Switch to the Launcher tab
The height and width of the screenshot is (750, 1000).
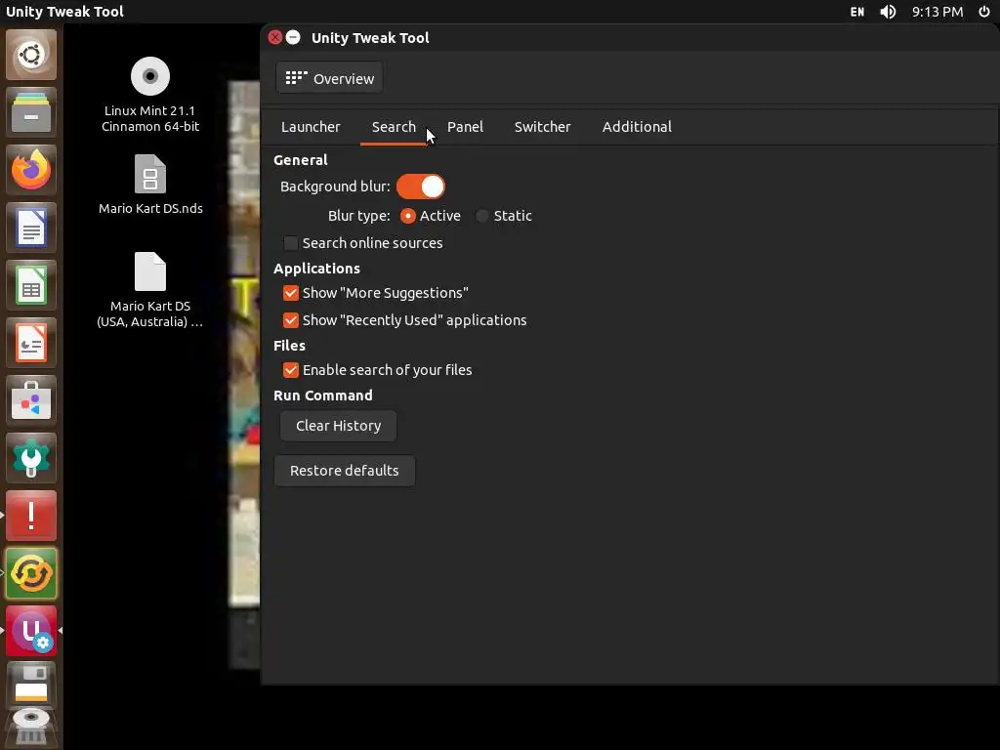pos(311,127)
